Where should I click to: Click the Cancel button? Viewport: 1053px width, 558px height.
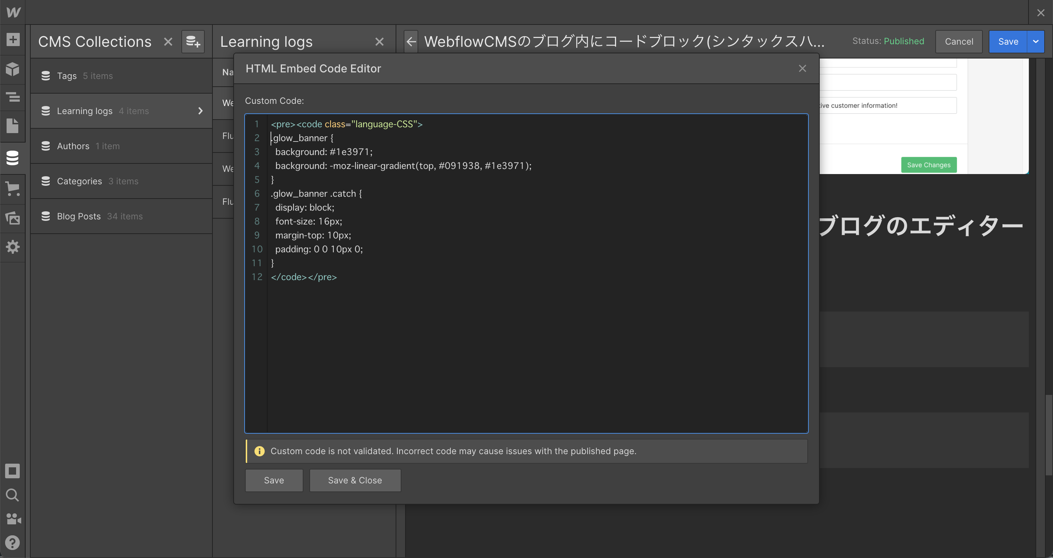[x=959, y=42]
